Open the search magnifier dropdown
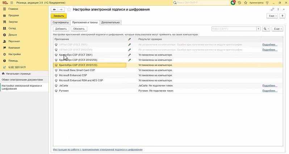The image size is (289, 154). (x=266, y=29)
